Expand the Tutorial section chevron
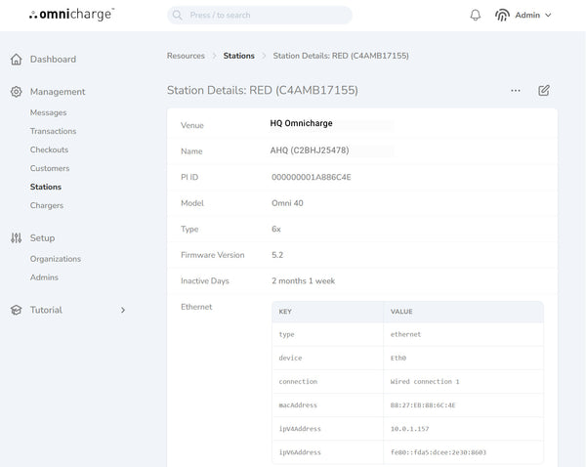This screenshot has width=586, height=467. (x=123, y=310)
